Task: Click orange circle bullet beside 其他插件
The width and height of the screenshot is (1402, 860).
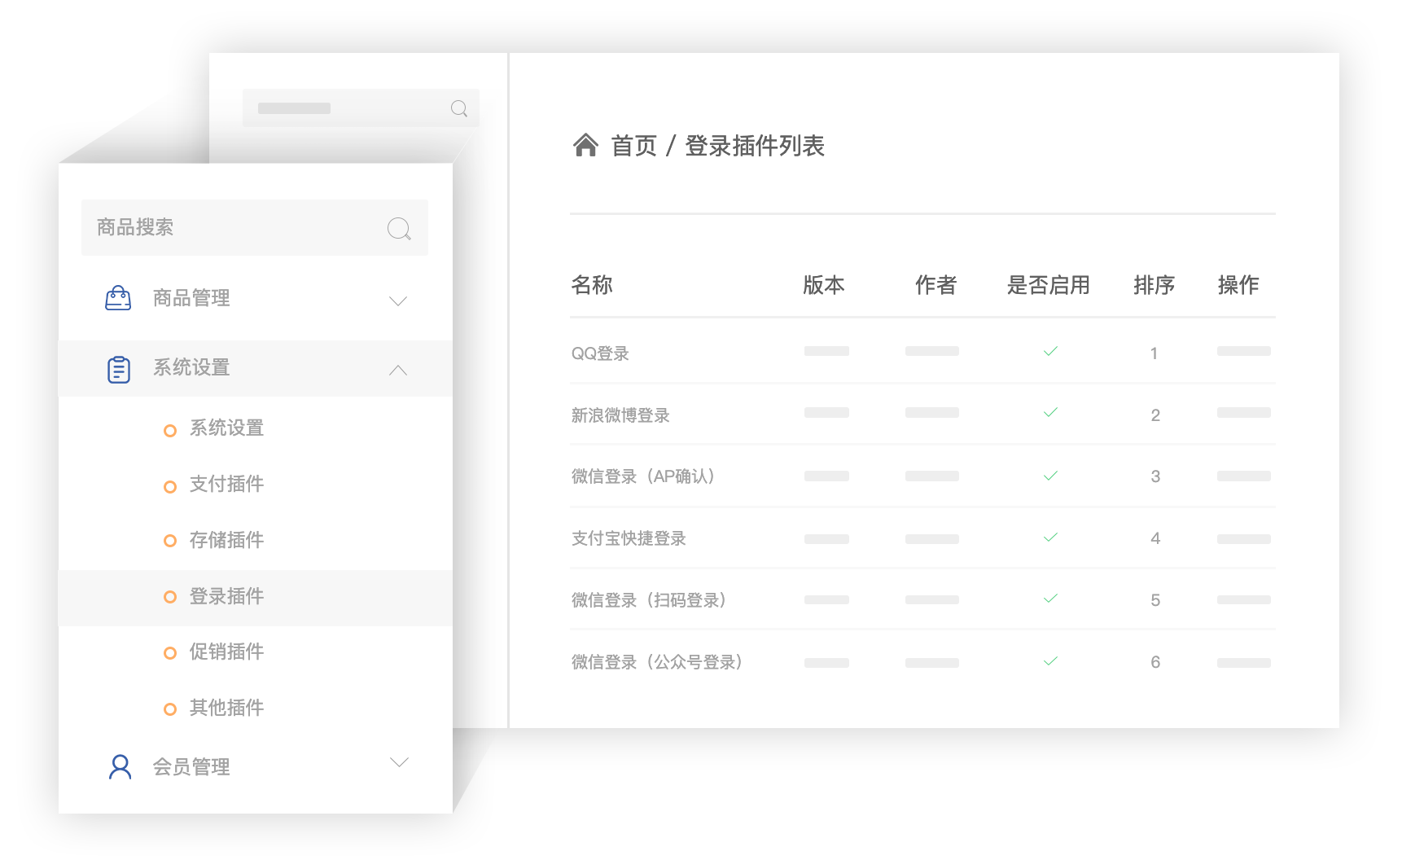Action: pos(170,709)
